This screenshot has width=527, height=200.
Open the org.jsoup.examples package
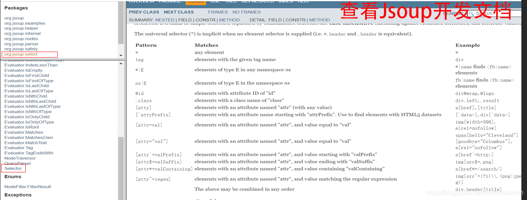pyautogui.click(x=25, y=23)
